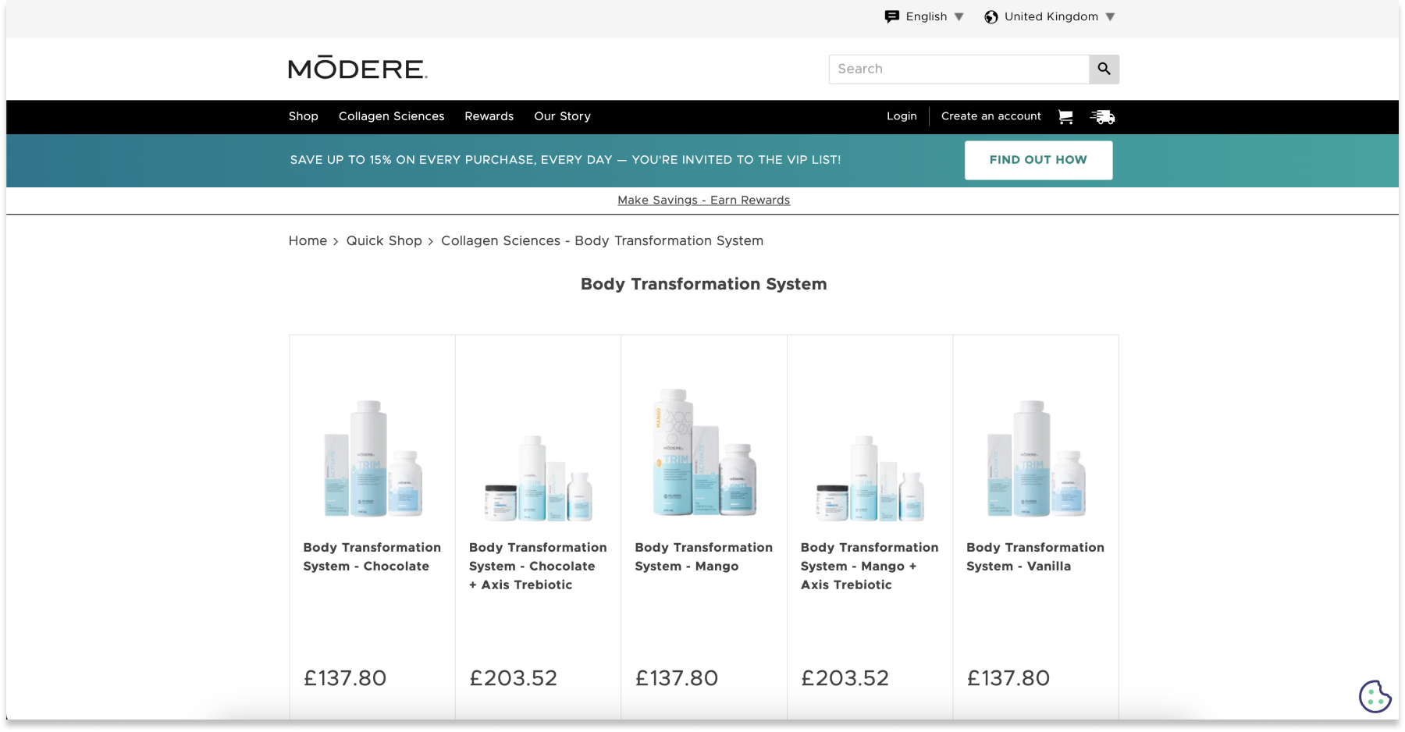Click Mango + Axis Trebiotic product title
Viewport: 1405px width, 732px height.
pyautogui.click(x=870, y=567)
